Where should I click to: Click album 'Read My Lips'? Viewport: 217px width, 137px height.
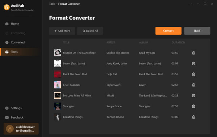click(147, 53)
